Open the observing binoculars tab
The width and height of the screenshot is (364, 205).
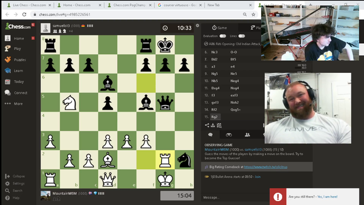[x=229, y=135]
